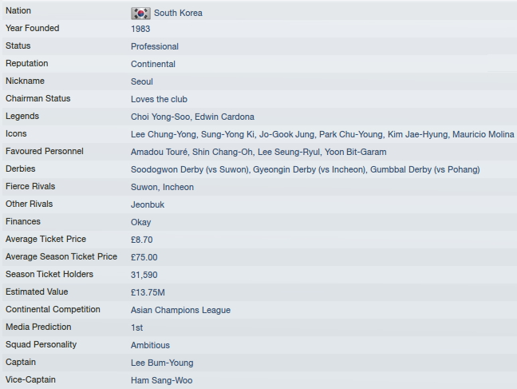
Task: Open the Soodogwon Derby (vs Suwon) entry
Action: [x=190, y=169]
